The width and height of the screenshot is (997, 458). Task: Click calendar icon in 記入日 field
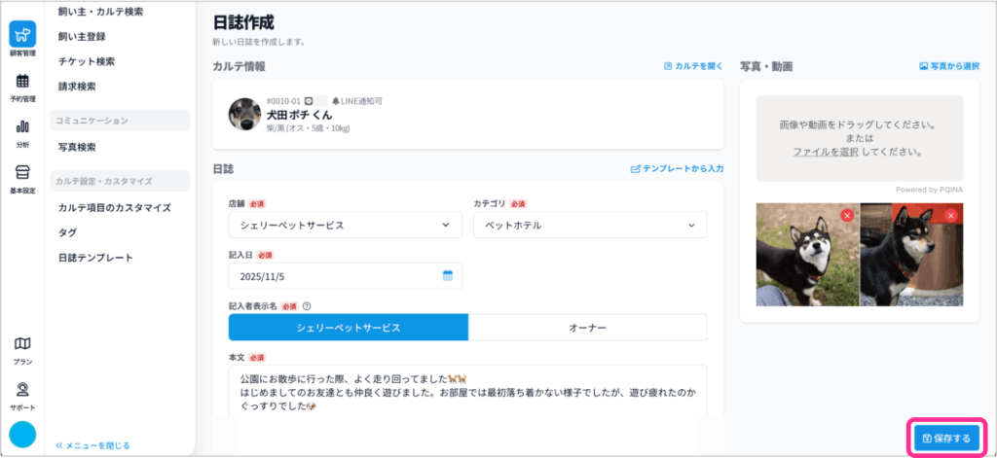click(448, 275)
